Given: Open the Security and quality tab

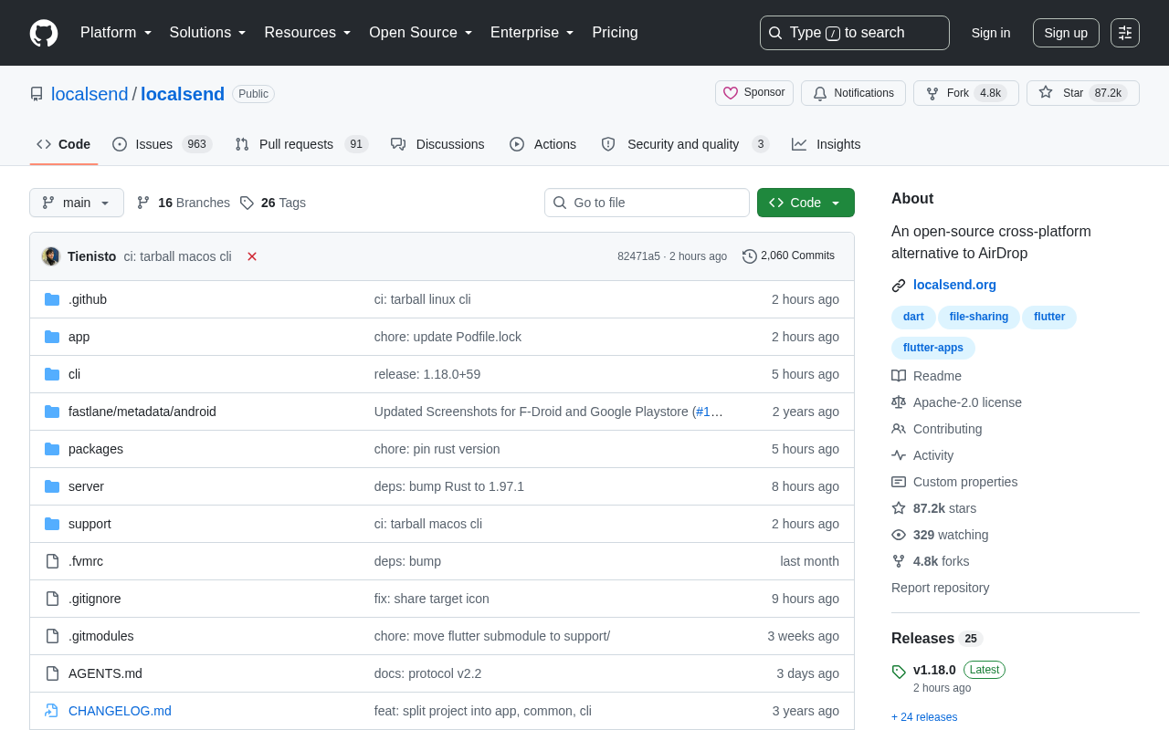Looking at the screenshot, I should pyautogui.click(x=685, y=144).
